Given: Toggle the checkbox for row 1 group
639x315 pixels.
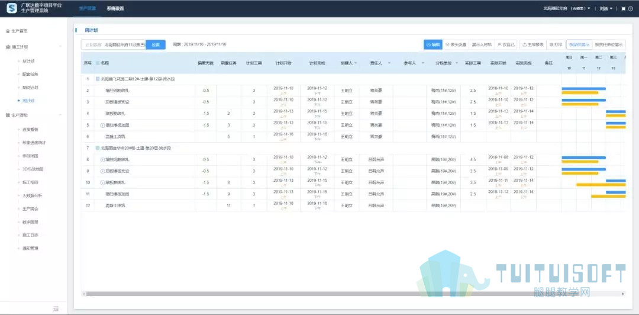Looking at the screenshot, I should pos(98,79).
